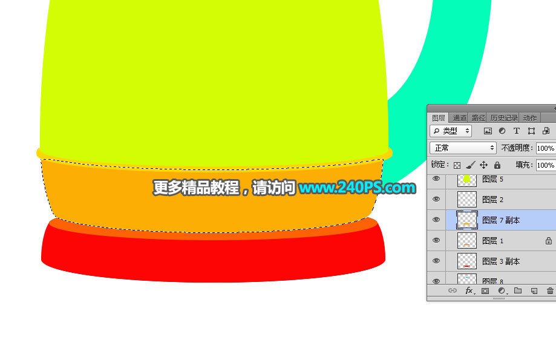Open the 动作 tab

click(x=530, y=118)
